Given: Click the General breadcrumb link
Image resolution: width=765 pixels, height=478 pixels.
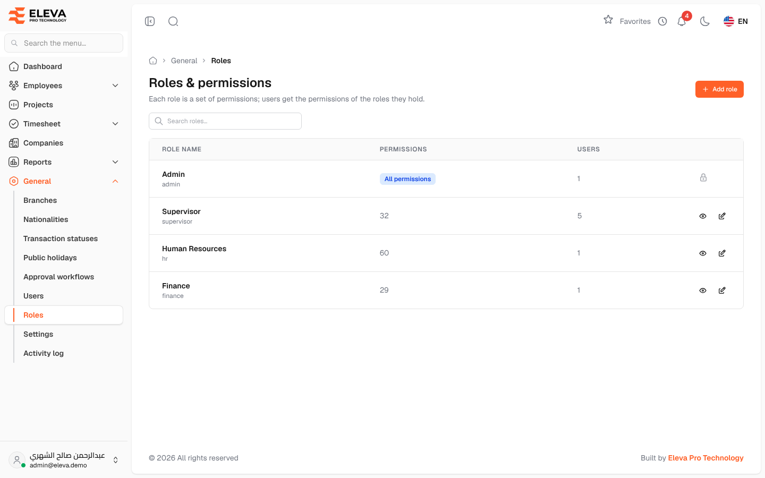Looking at the screenshot, I should pos(184,61).
